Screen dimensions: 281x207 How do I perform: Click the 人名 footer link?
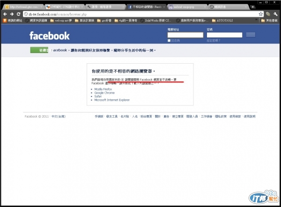(135, 116)
